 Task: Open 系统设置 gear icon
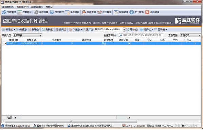point(36,12)
